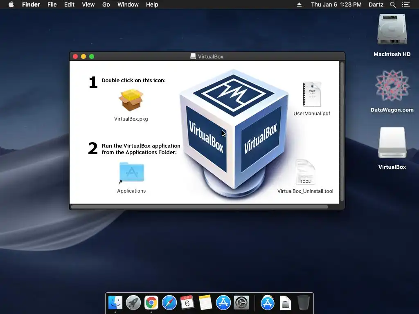Close the VirtualBox window
The image size is (419, 314).
point(75,56)
